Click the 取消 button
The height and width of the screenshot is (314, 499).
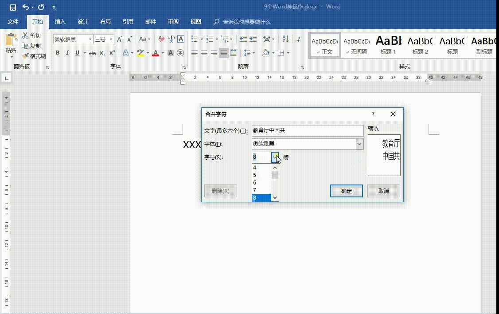pos(383,191)
